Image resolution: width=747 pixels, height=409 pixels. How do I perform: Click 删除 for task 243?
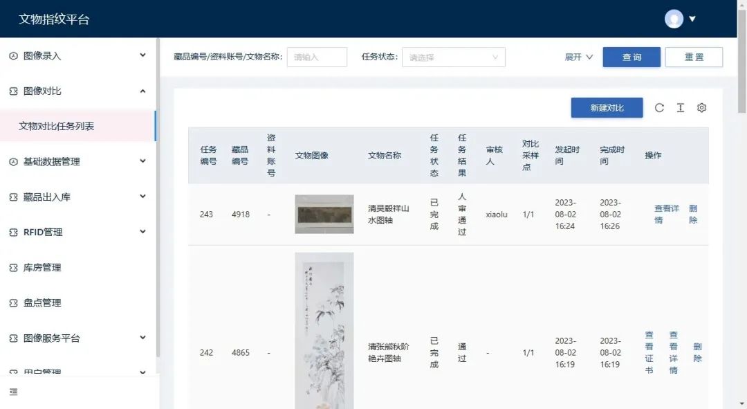click(x=693, y=214)
